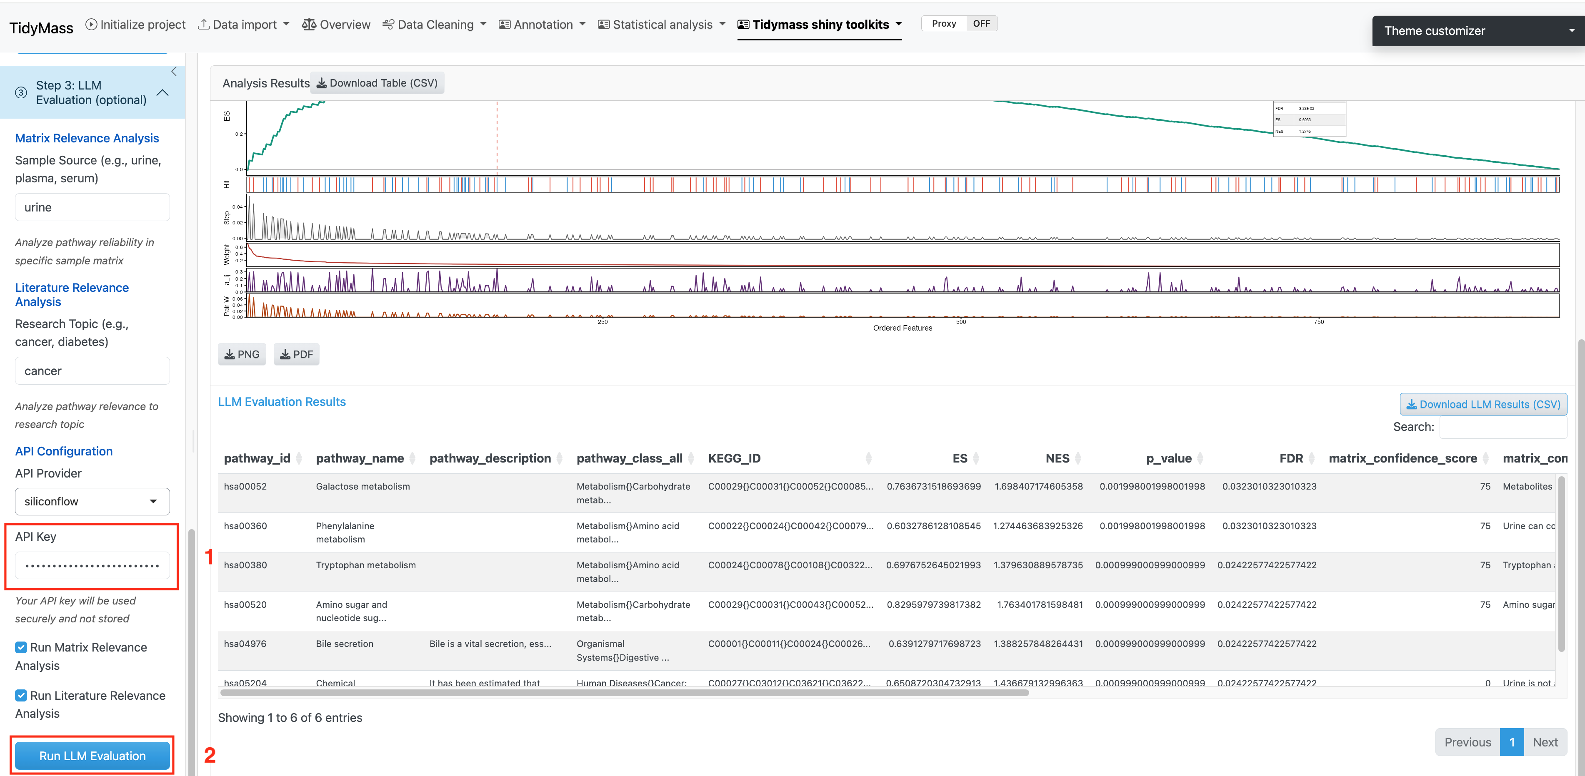
Task: Click the Data Cleaning icon in navbar
Action: [x=388, y=25]
